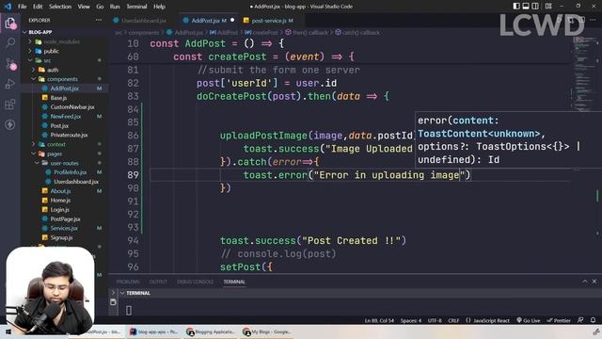Open Post.jsx in the explorer
Screen dimensions: 602x339
tap(64, 125)
